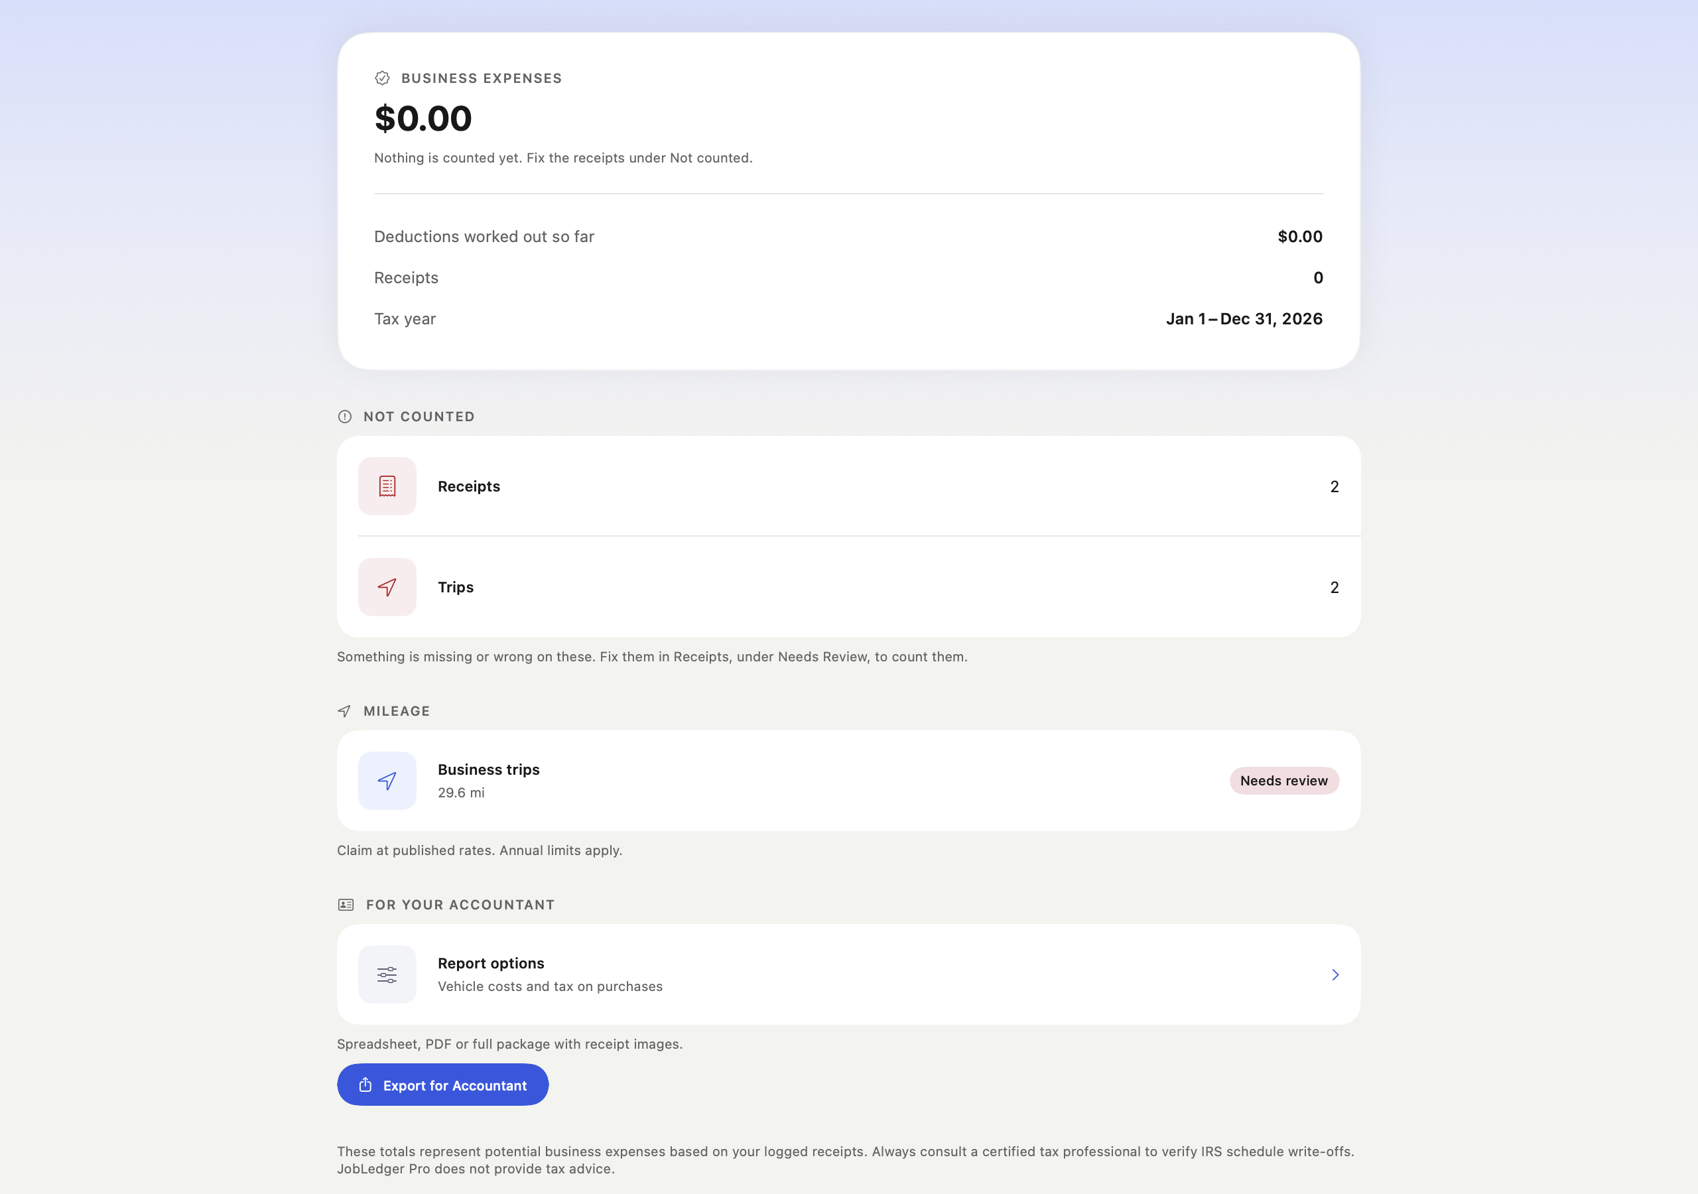Open the Report options sliders icon

coord(387,974)
